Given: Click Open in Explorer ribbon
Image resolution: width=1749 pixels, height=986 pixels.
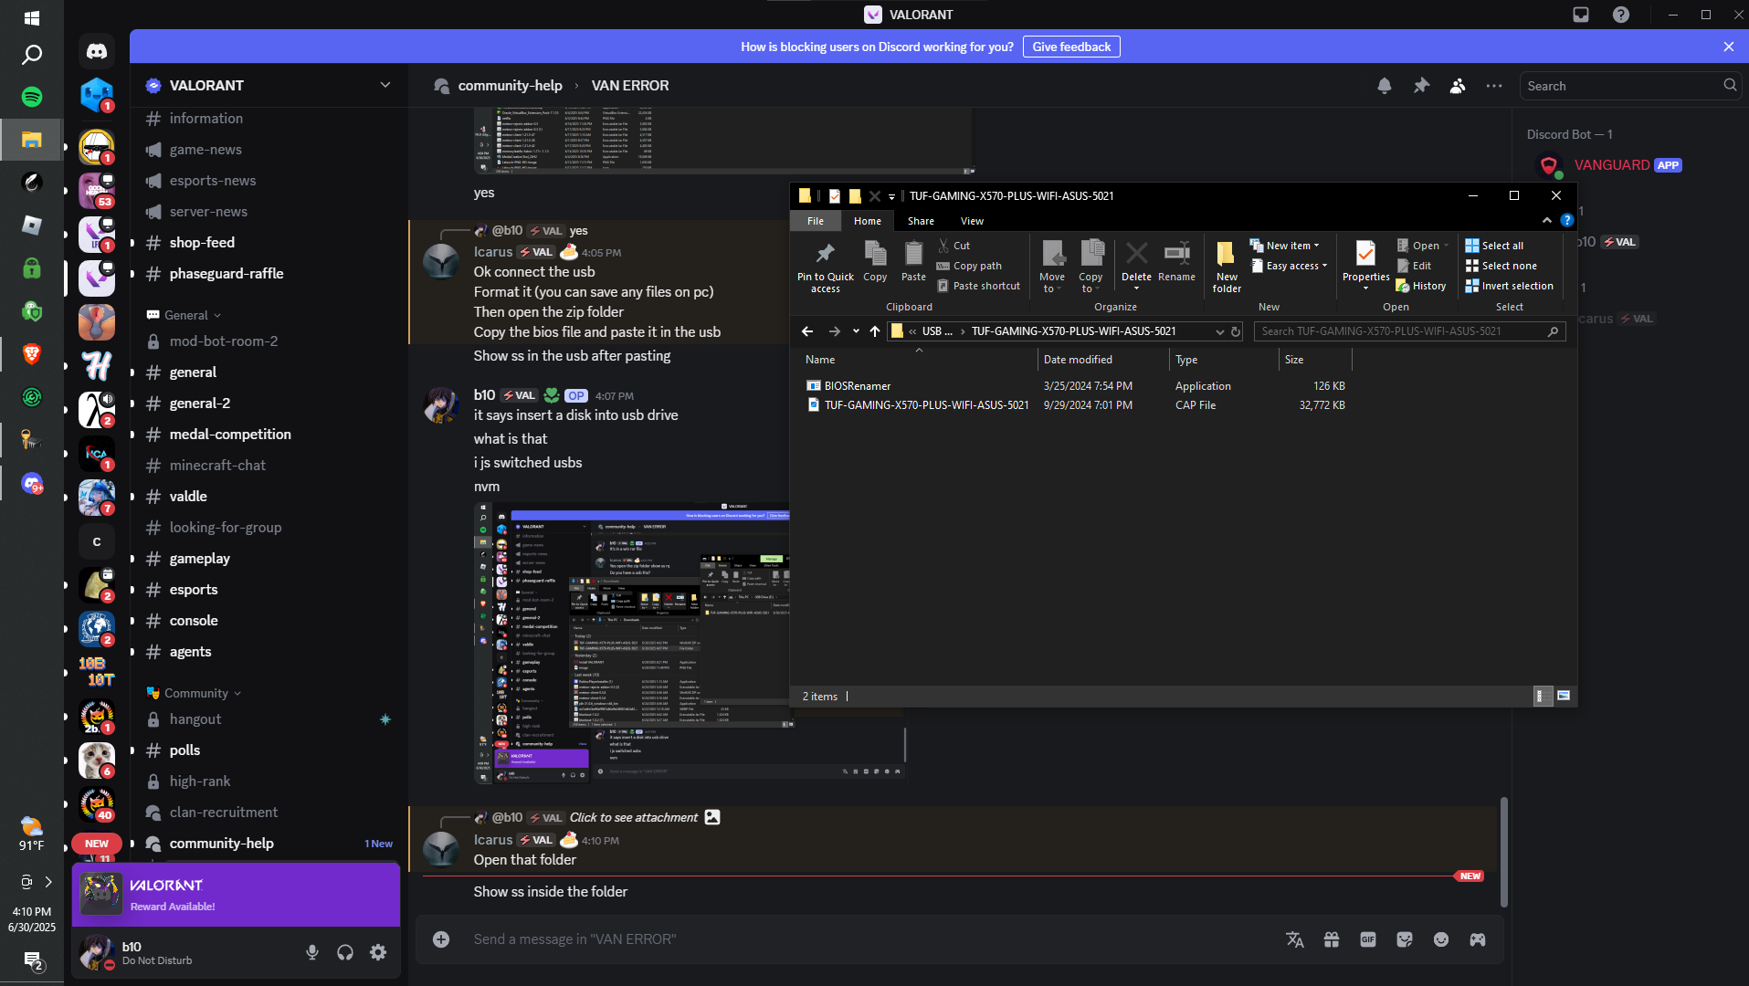Looking at the screenshot, I should 1422,246.
